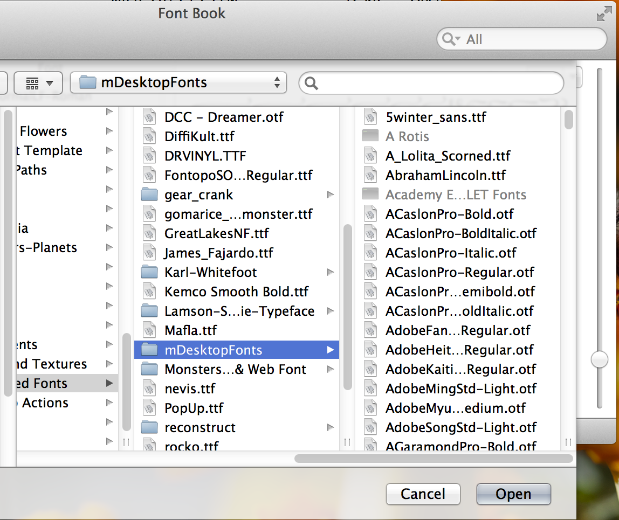Click the reconstruct folder icon
The image size is (619, 520).
149,427
